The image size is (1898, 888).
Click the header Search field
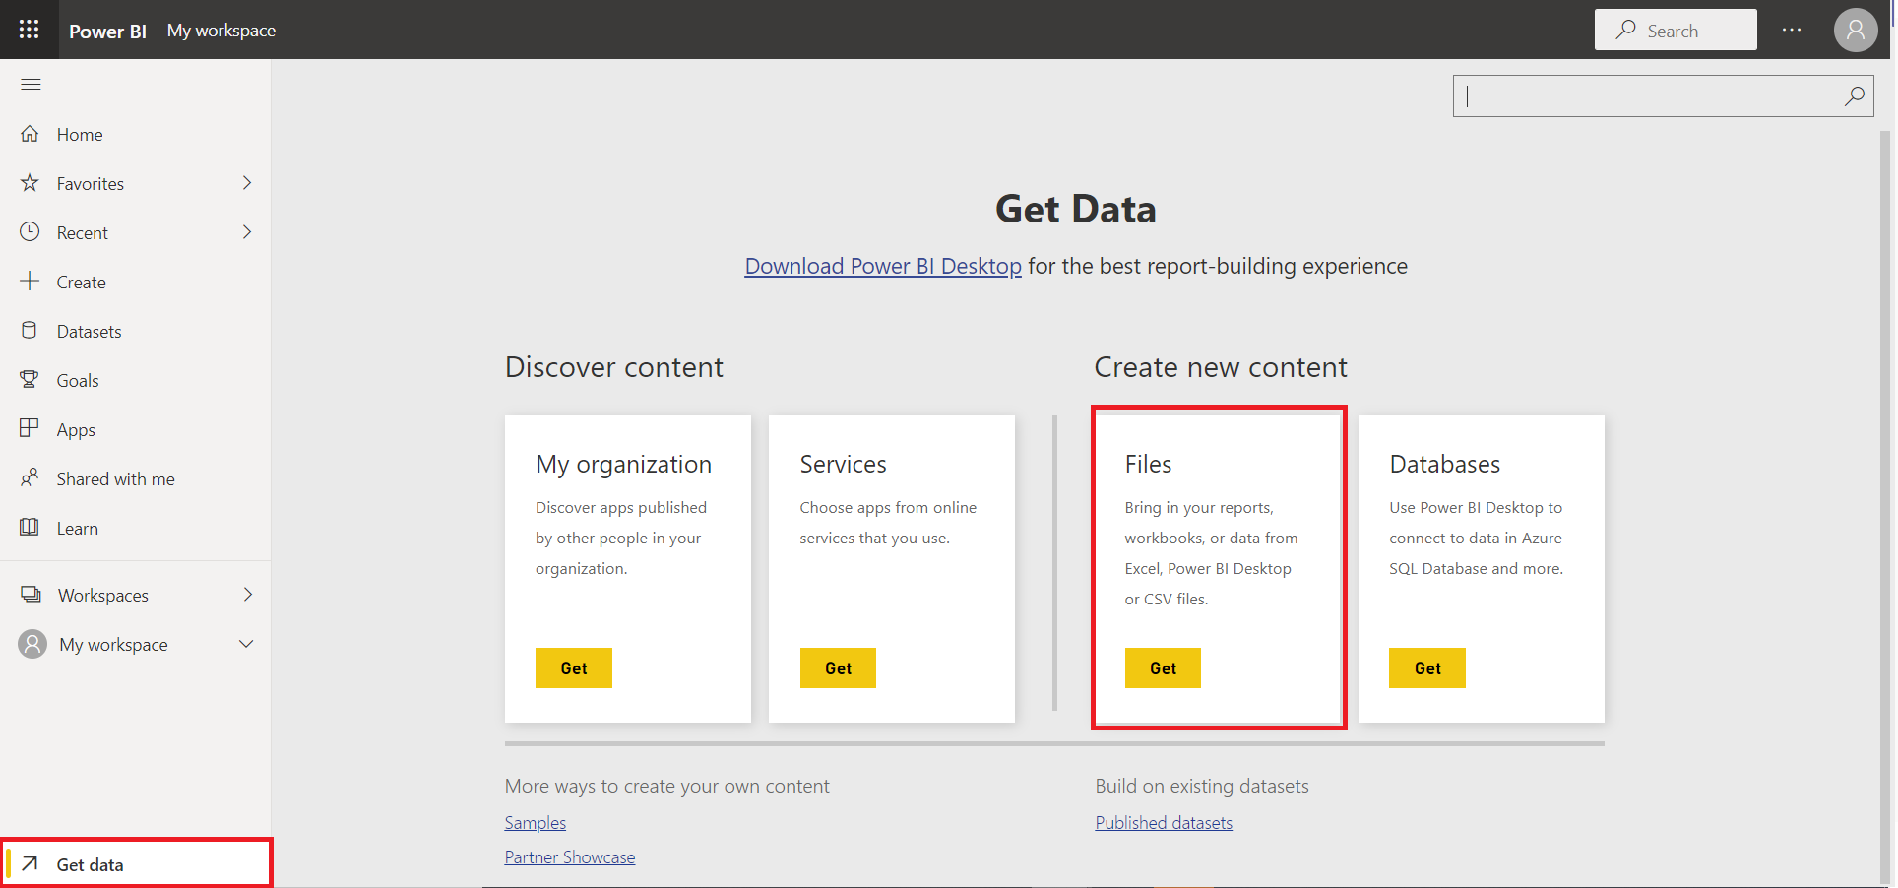coord(1676,30)
